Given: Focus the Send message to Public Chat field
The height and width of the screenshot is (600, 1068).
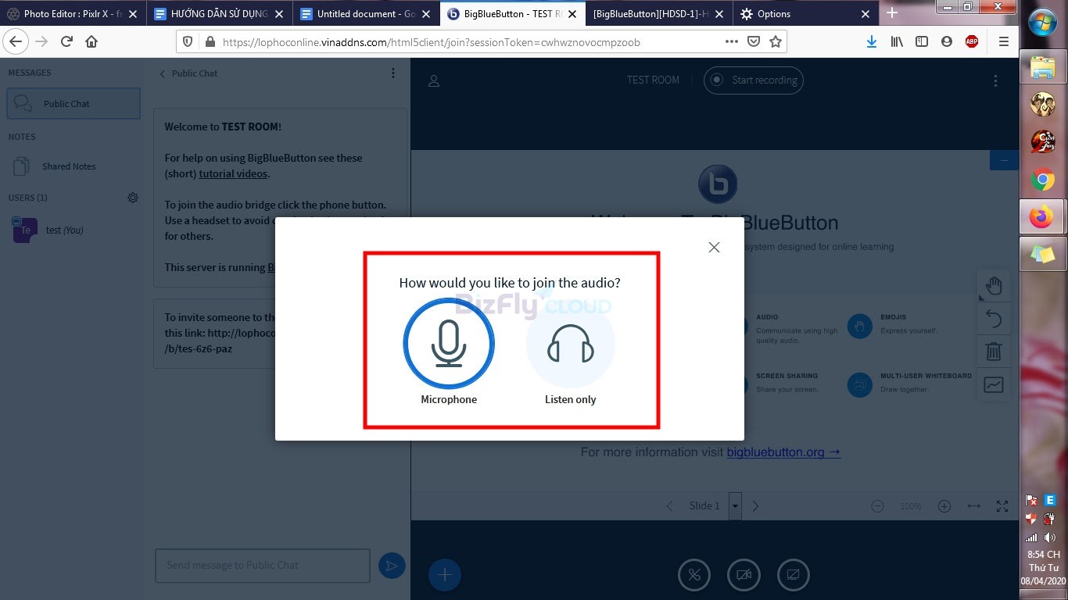Looking at the screenshot, I should pyautogui.click(x=263, y=566).
